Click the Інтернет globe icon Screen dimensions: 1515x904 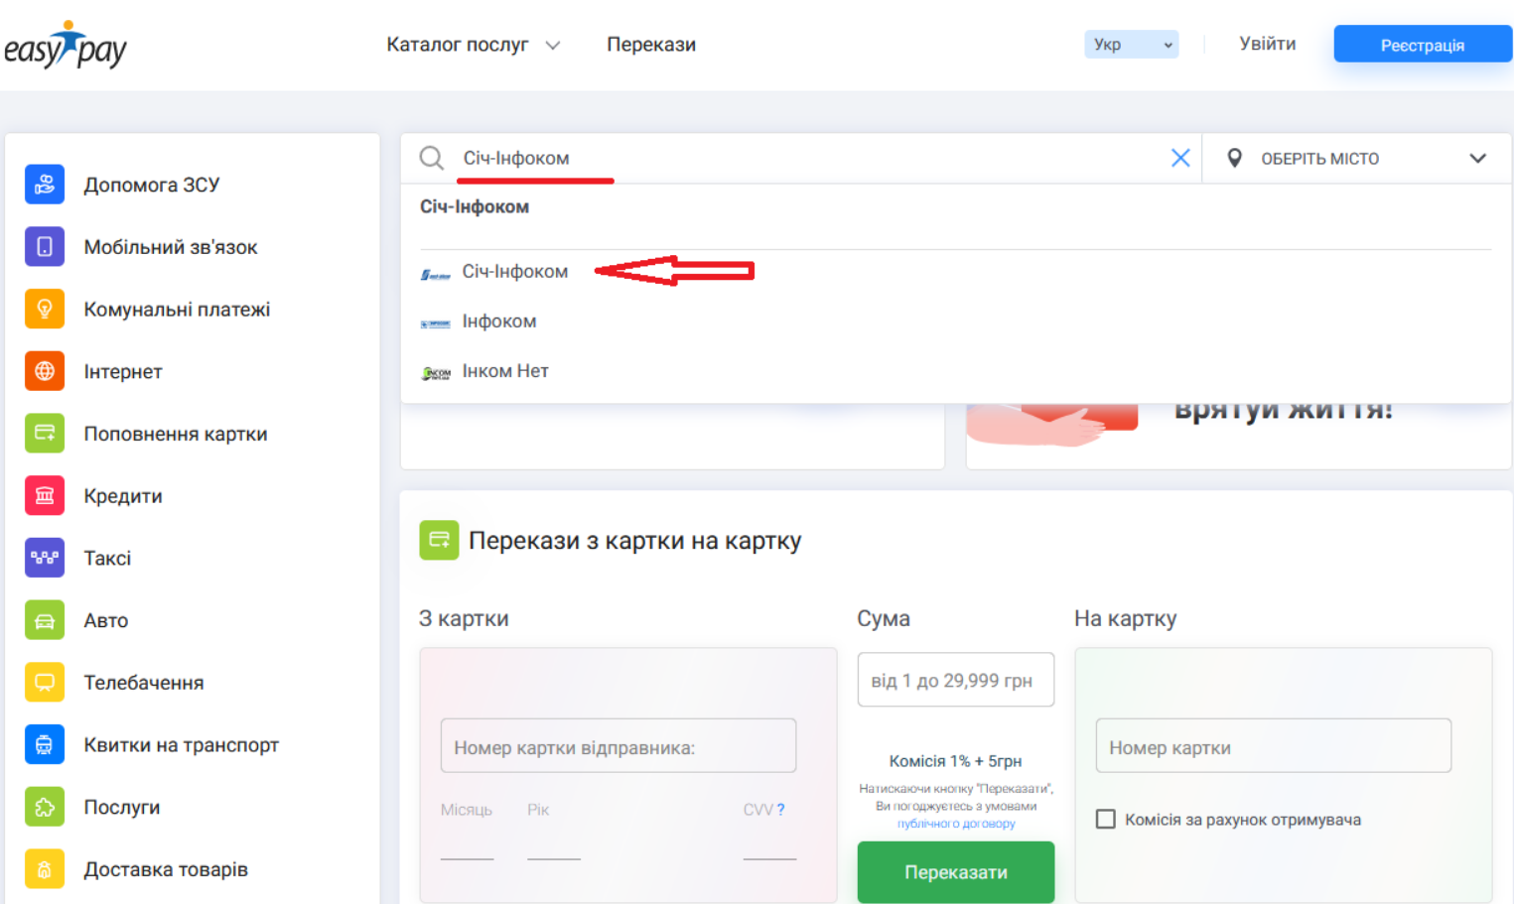pyautogui.click(x=45, y=371)
